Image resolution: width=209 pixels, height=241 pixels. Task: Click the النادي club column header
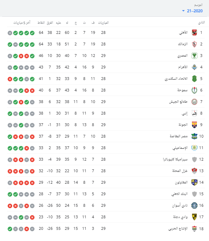(201, 23)
